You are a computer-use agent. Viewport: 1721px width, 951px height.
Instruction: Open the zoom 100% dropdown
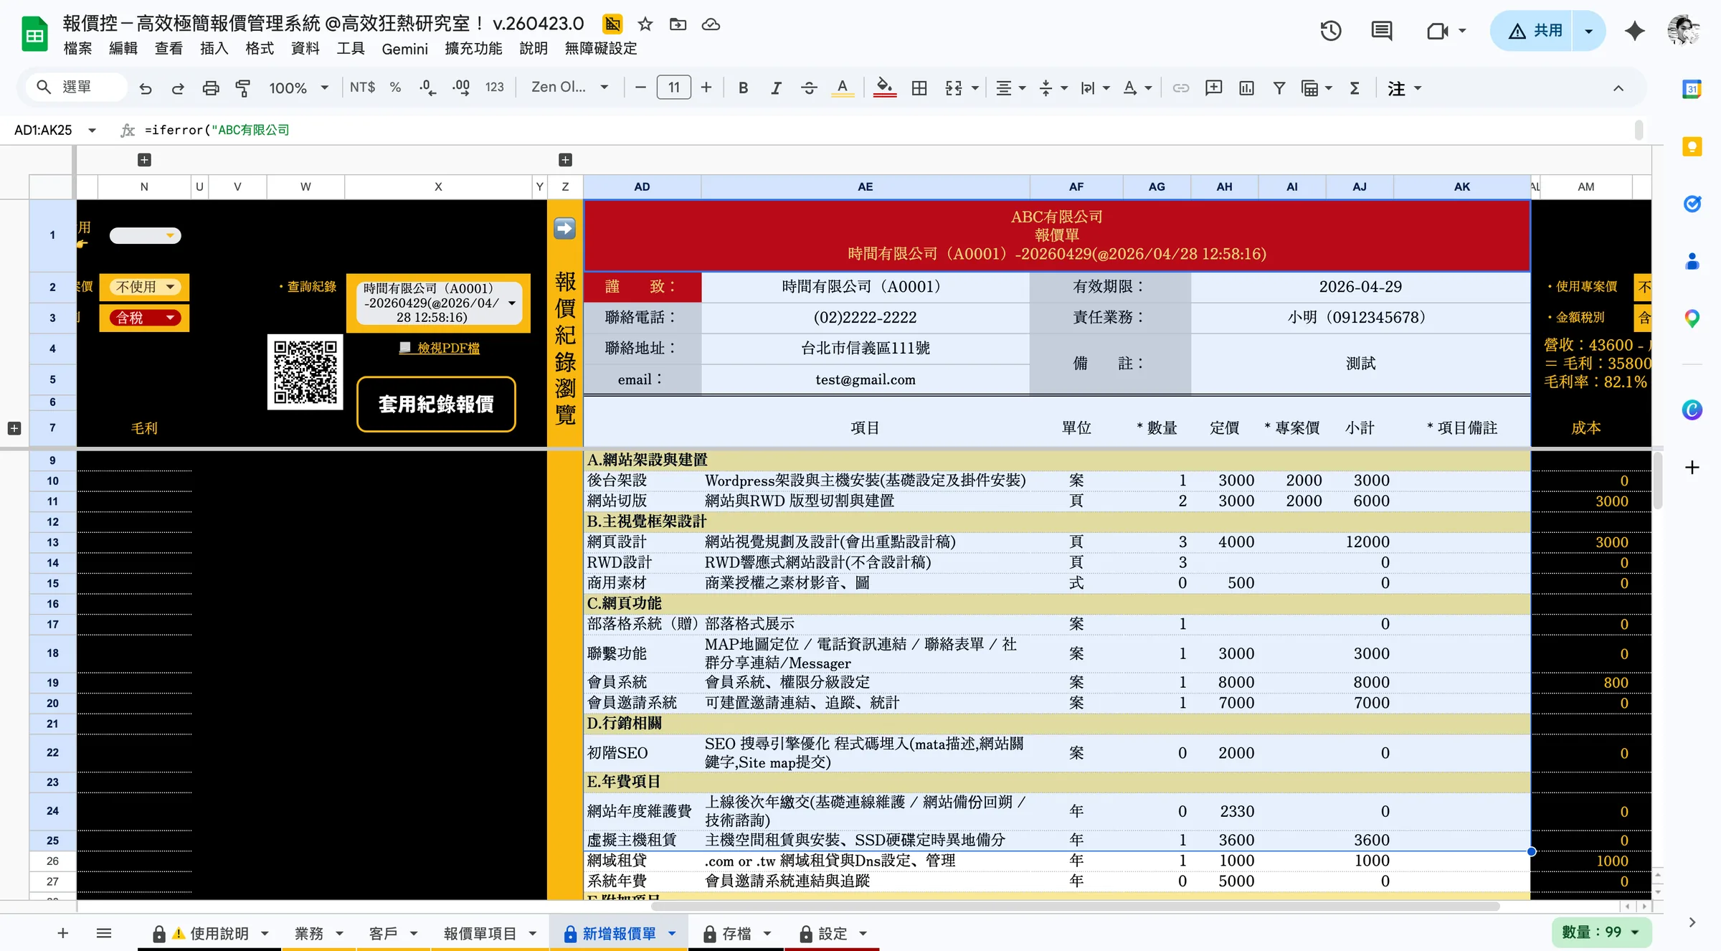[298, 87]
